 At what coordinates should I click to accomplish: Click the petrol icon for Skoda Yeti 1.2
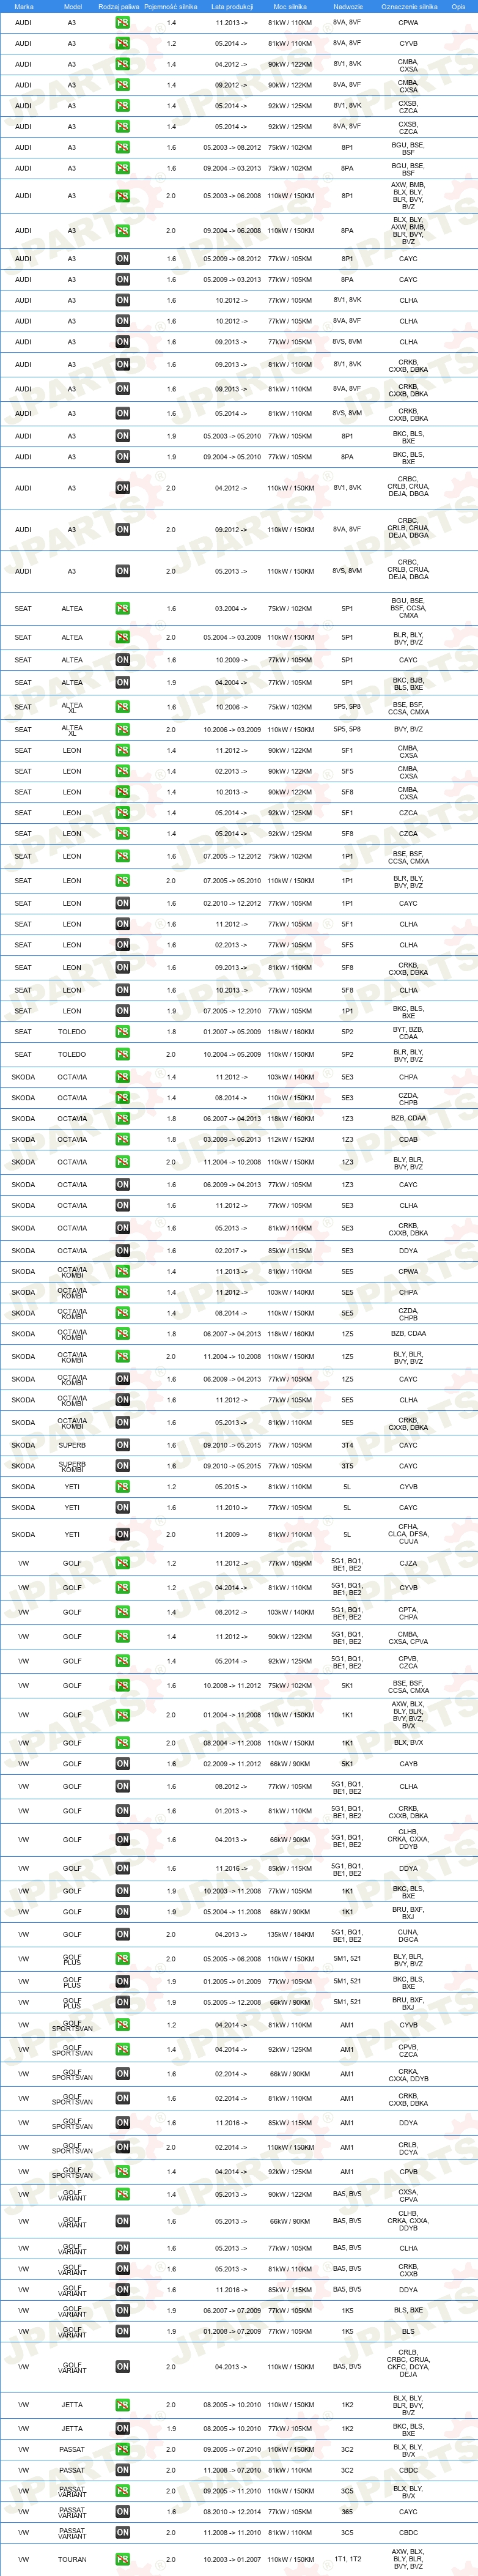pyautogui.click(x=122, y=1487)
